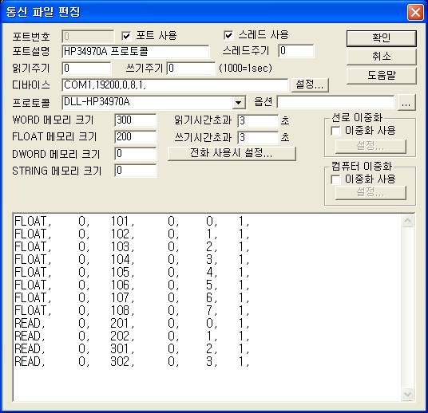The width and height of the screenshot is (428, 413).
Task: Click the scroll up arrow in list
Action: point(407,221)
